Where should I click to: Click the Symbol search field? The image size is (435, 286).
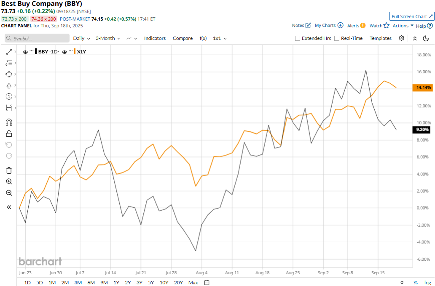37,38
